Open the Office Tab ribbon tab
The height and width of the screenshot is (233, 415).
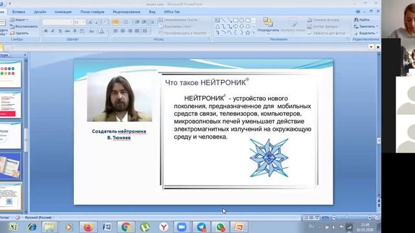pyautogui.click(x=172, y=12)
